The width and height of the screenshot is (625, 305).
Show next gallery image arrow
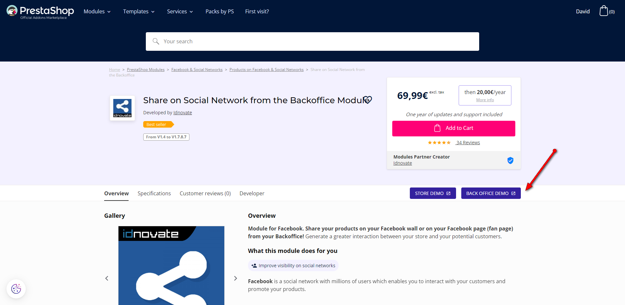tap(235, 278)
